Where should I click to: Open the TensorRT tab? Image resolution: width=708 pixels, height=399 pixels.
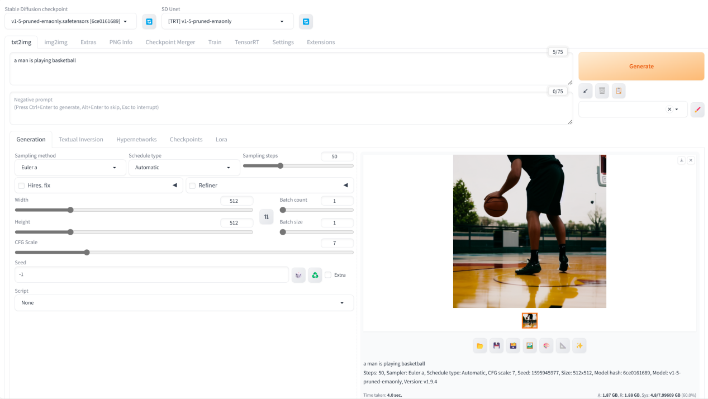pos(247,42)
